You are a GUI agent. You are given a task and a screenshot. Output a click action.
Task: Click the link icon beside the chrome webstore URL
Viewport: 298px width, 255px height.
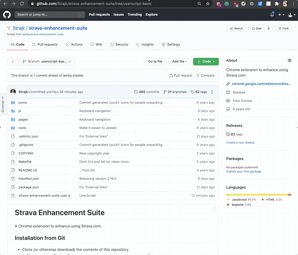[x=228, y=84]
